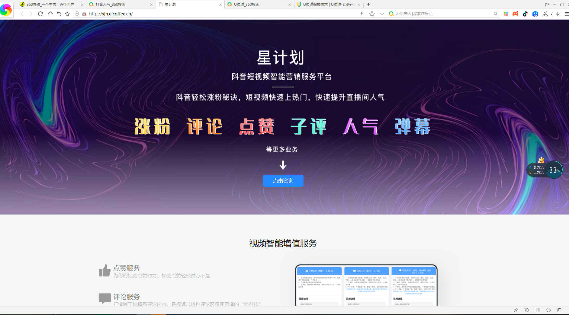Screen dimensions: 569x315
Task: Select the 星计划 tab
Action: tap(190, 5)
